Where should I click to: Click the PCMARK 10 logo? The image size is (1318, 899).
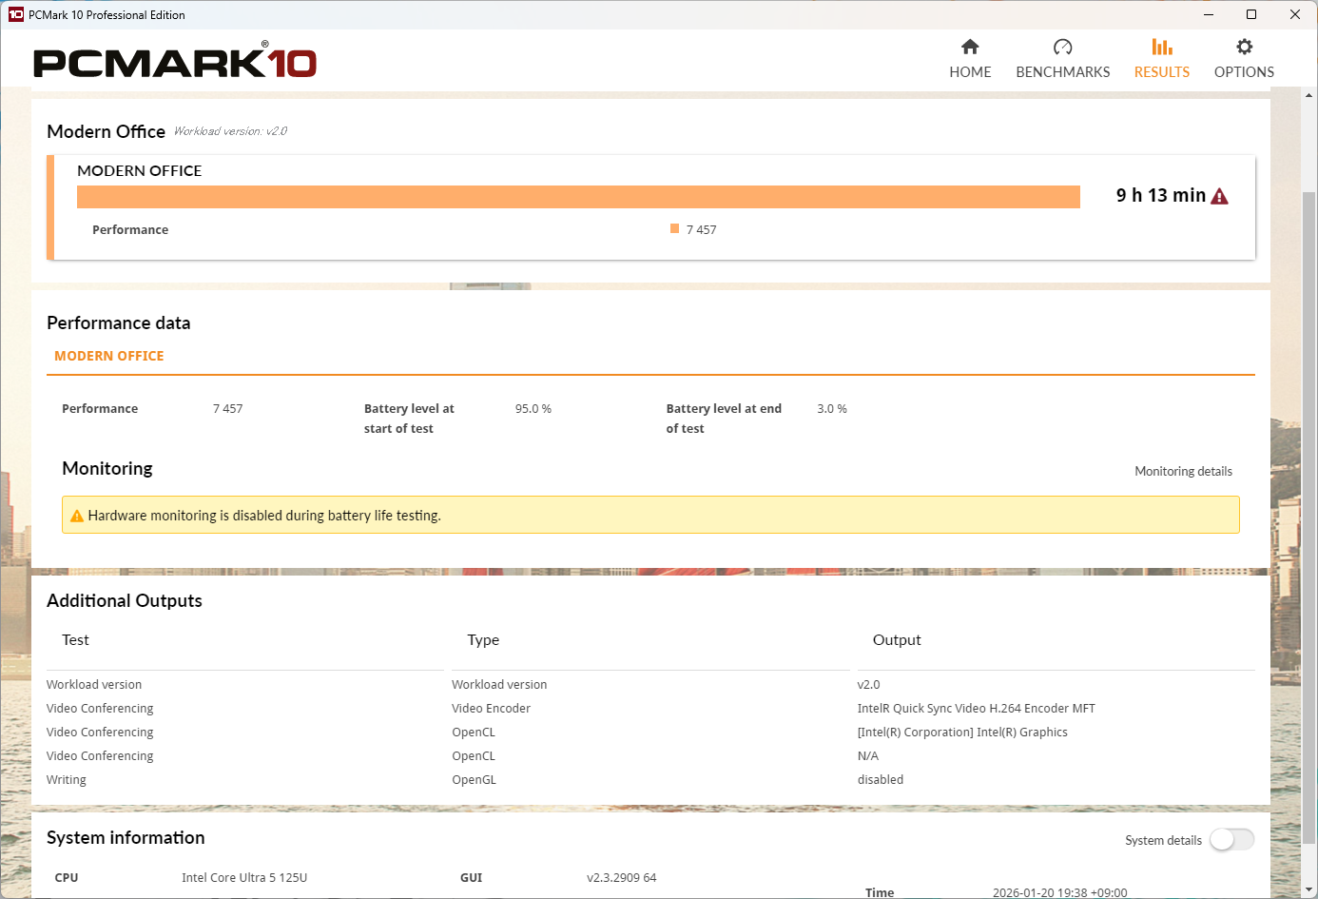pos(175,61)
